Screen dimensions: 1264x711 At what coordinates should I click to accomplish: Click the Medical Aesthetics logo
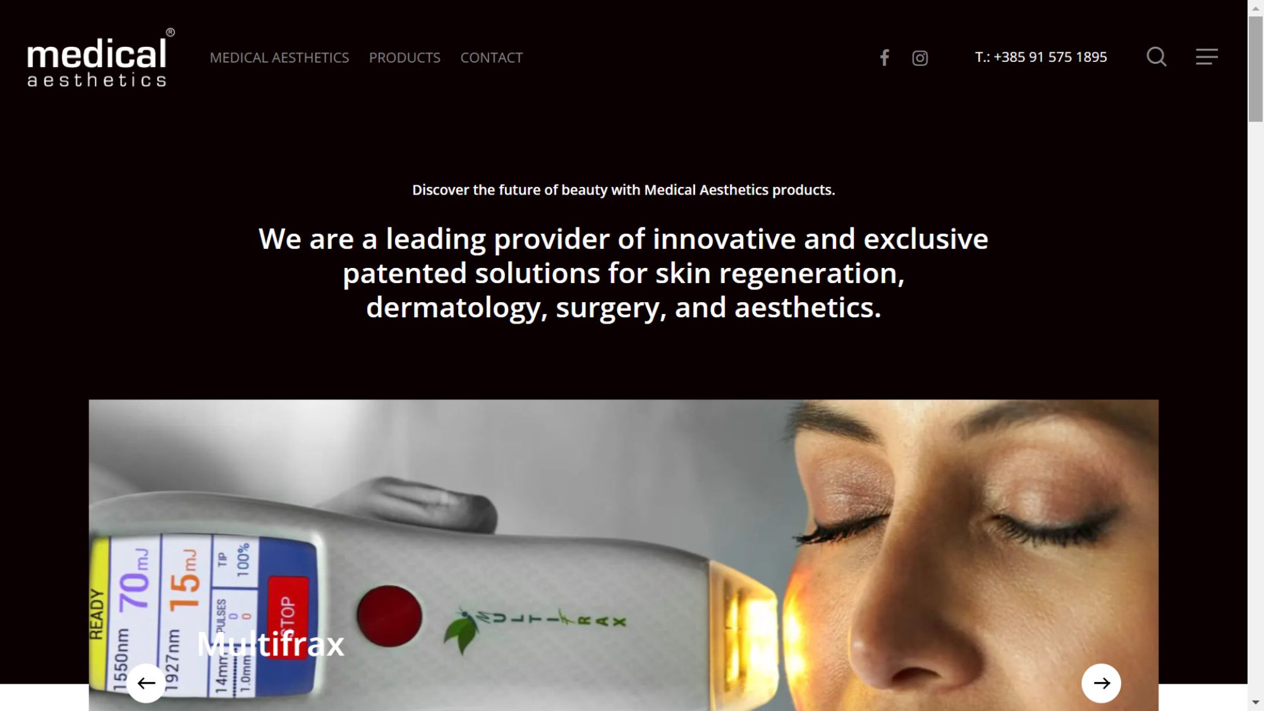[x=100, y=58]
